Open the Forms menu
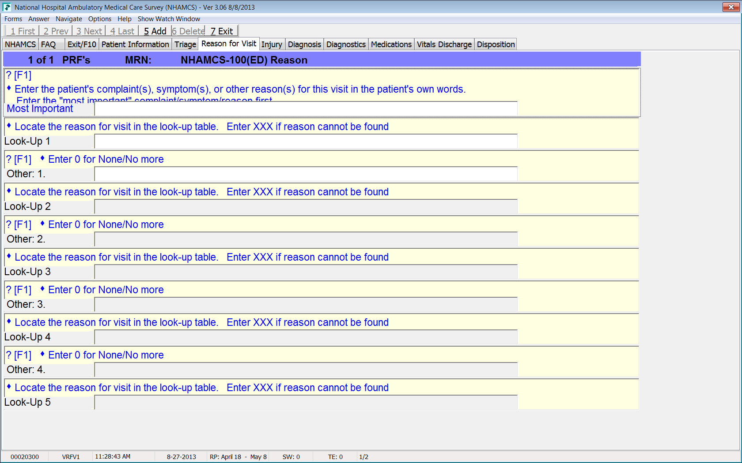Image resolution: width=742 pixels, height=463 pixels. click(13, 19)
